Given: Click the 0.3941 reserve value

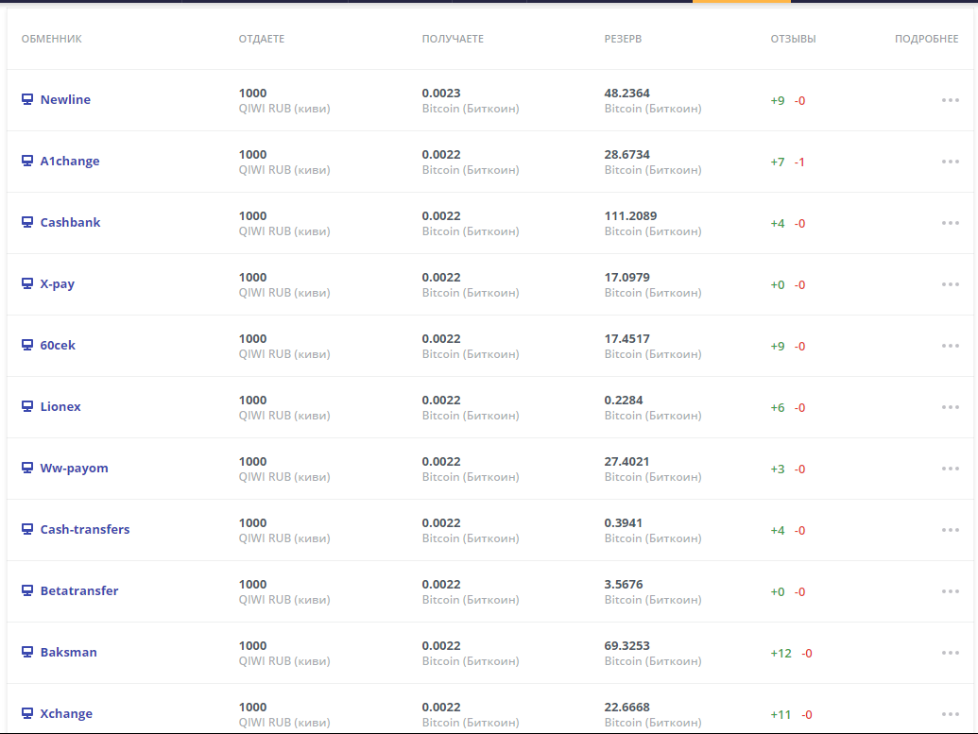Looking at the screenshot, I should (x=623, y=522).
